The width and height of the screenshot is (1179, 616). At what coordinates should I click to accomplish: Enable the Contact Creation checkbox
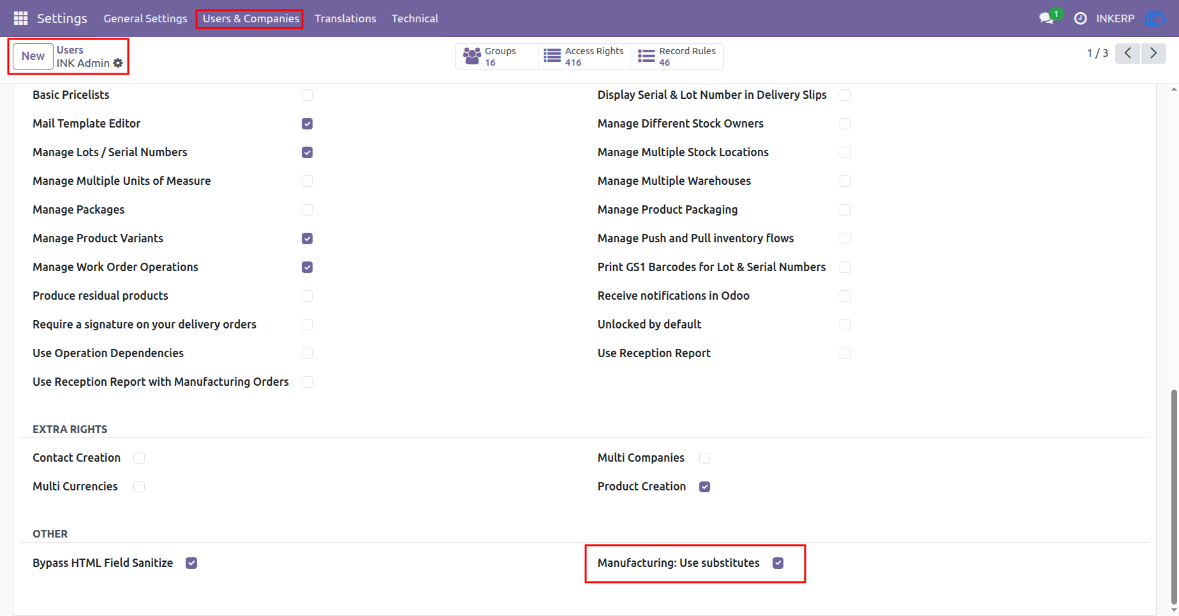tap(139, 458)
